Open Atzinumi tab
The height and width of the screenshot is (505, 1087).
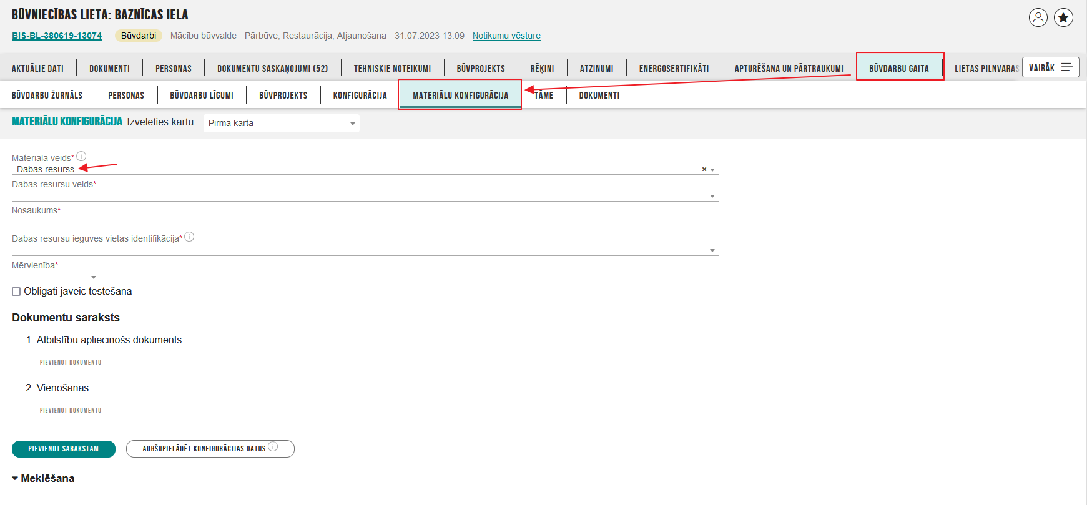click(596, 68)
